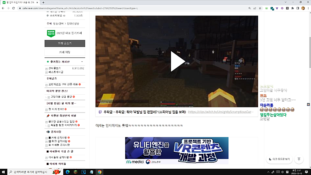Click the browser forward arrow
The width and height of the screenshot is (311, 175).
click(8, 8)
